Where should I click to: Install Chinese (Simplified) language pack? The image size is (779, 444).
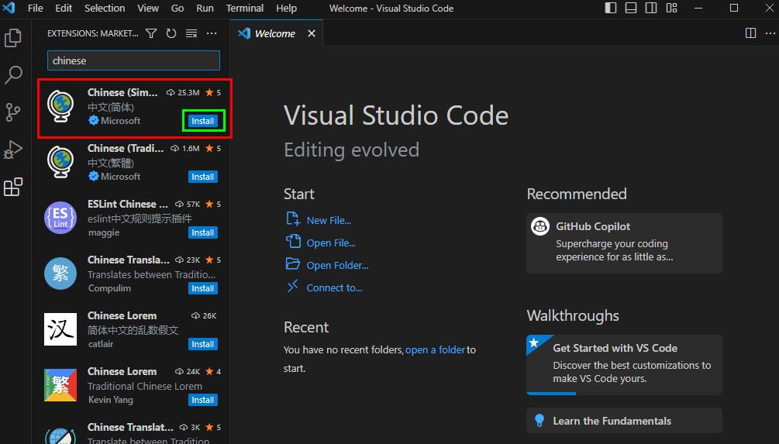pyautogui.click(x=203, y=121)
